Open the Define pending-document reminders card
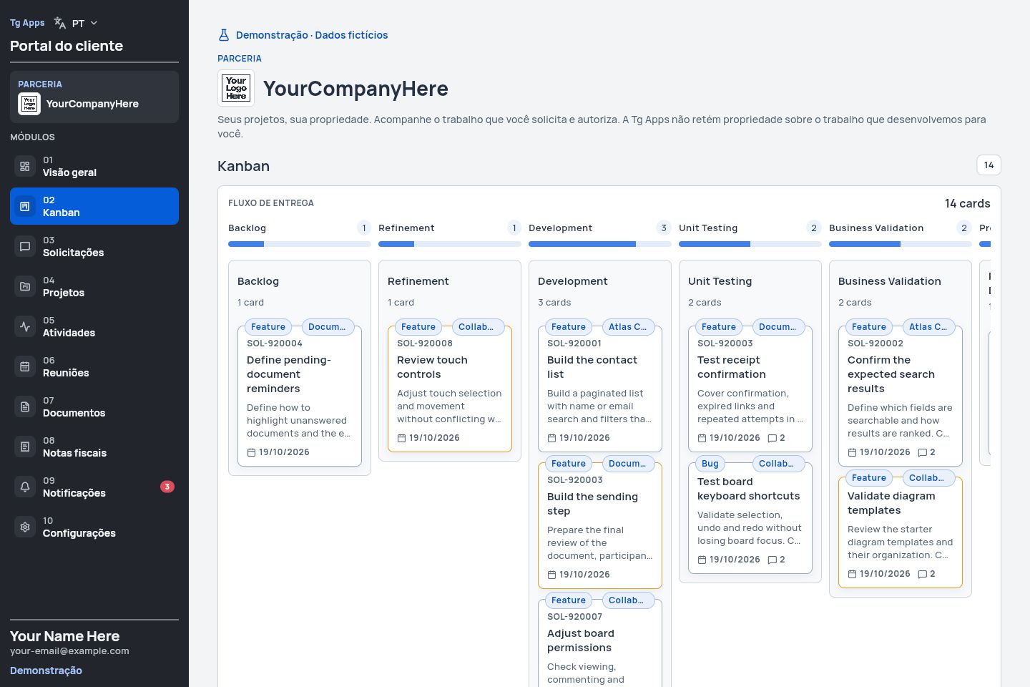Screen dimensions: 1030x687 300,396
